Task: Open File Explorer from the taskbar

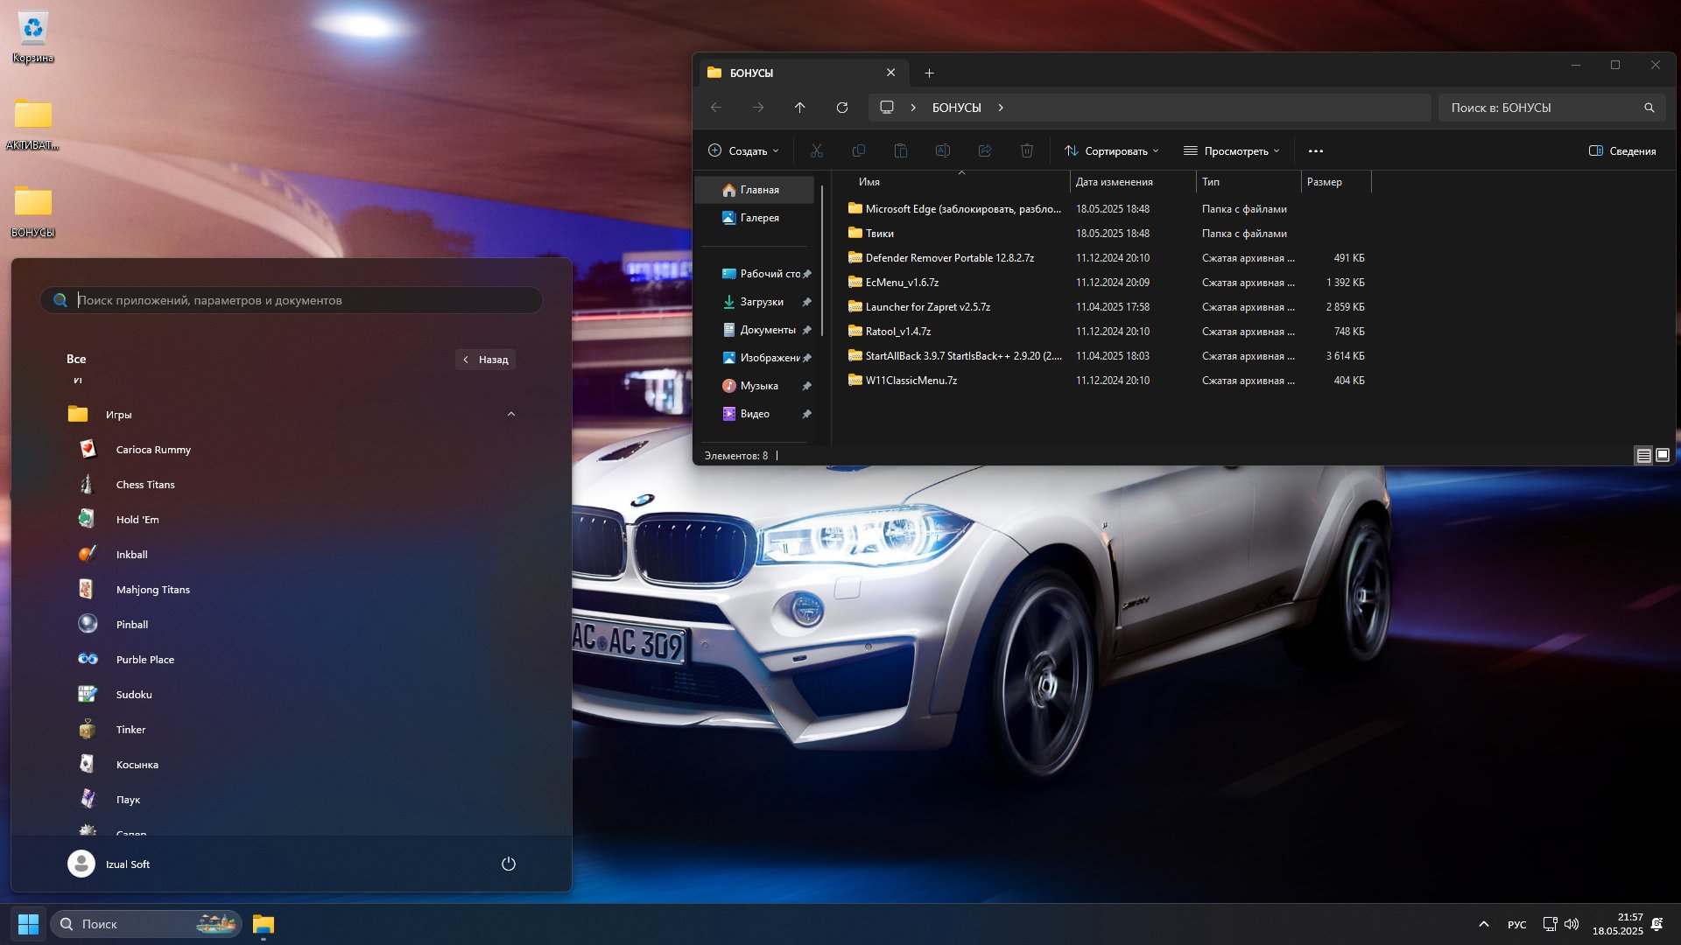Action: [x=264, y=924]
